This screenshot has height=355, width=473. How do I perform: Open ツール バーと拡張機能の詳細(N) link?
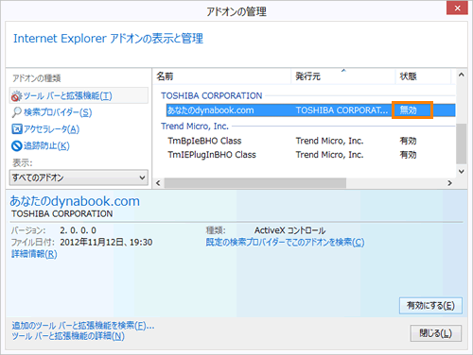(x=68, y=336)
